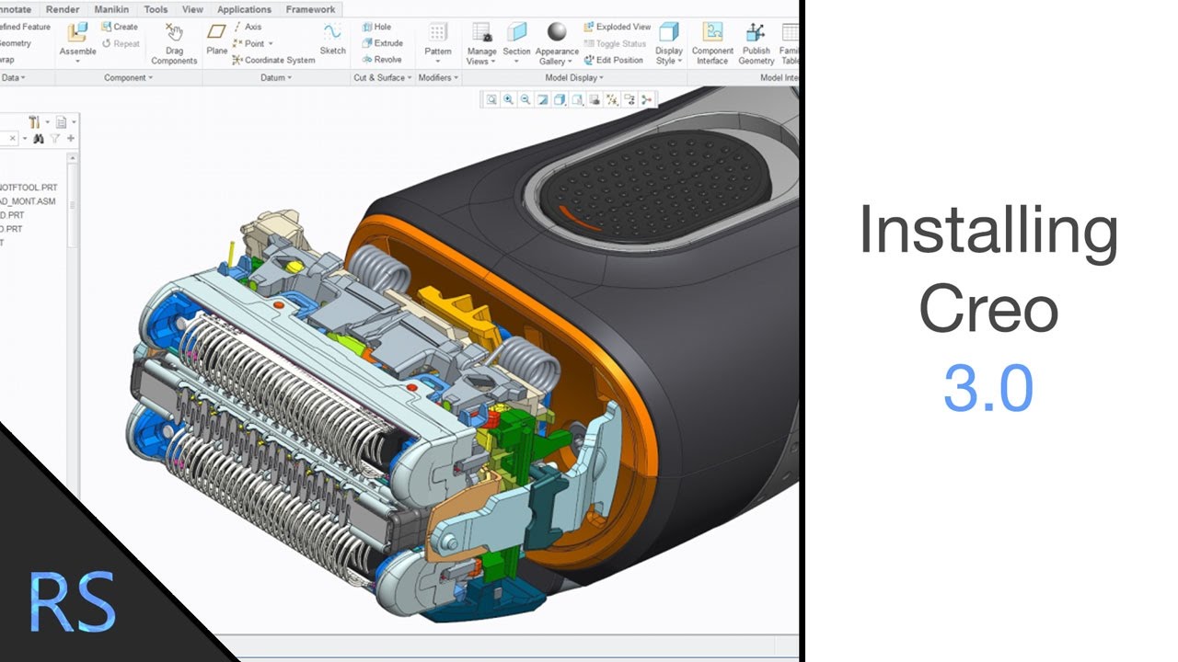Open model tree settings hammer icon
The width and height of the screenshot is (1178, 662).
[34, 122]
